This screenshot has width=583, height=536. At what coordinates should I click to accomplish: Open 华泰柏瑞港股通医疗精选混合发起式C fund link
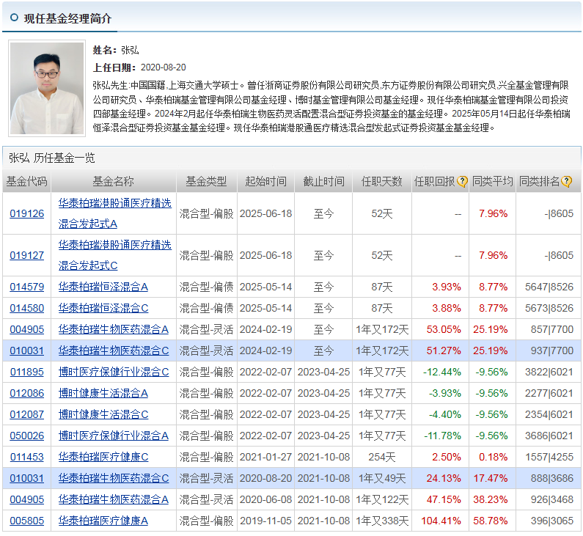(x=115, y=255)
